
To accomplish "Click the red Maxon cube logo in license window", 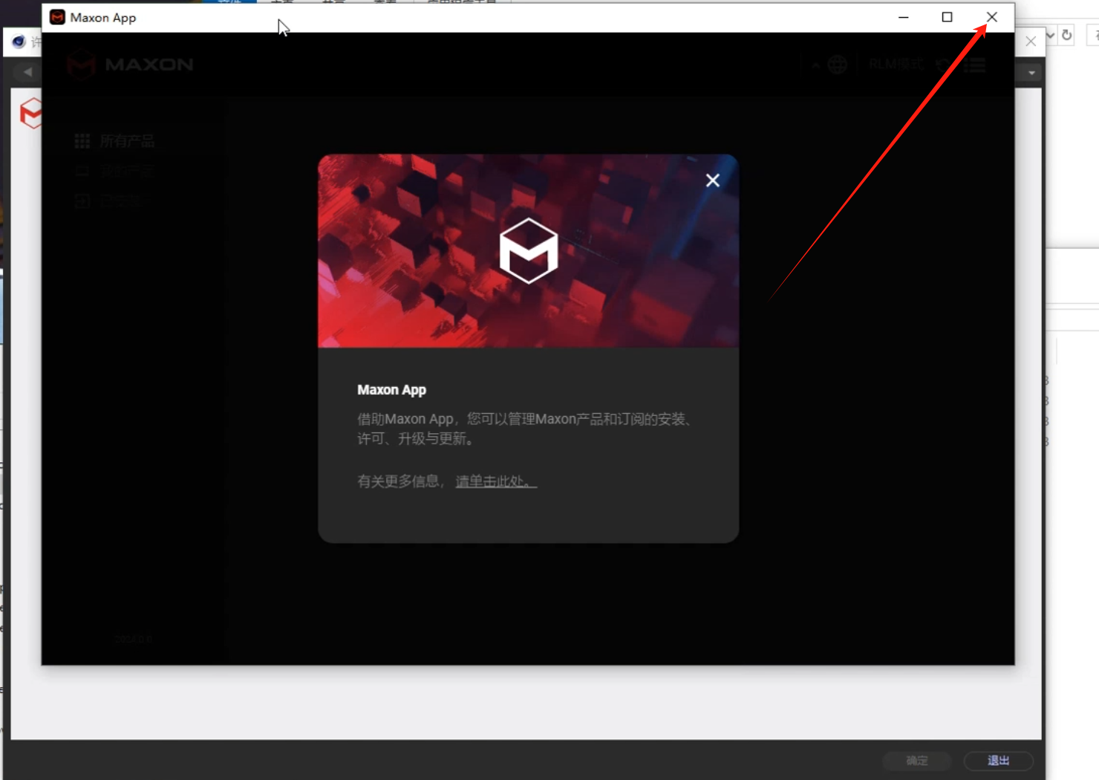I will coord(30,113).
